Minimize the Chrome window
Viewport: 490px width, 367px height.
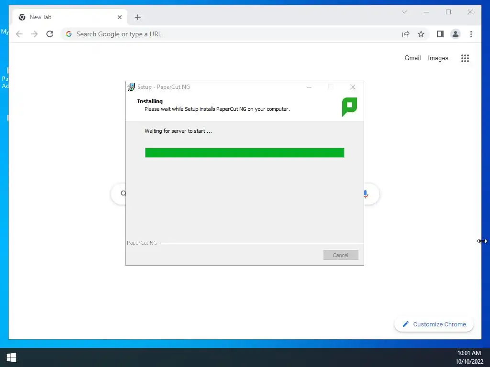[x=426, y=12]
